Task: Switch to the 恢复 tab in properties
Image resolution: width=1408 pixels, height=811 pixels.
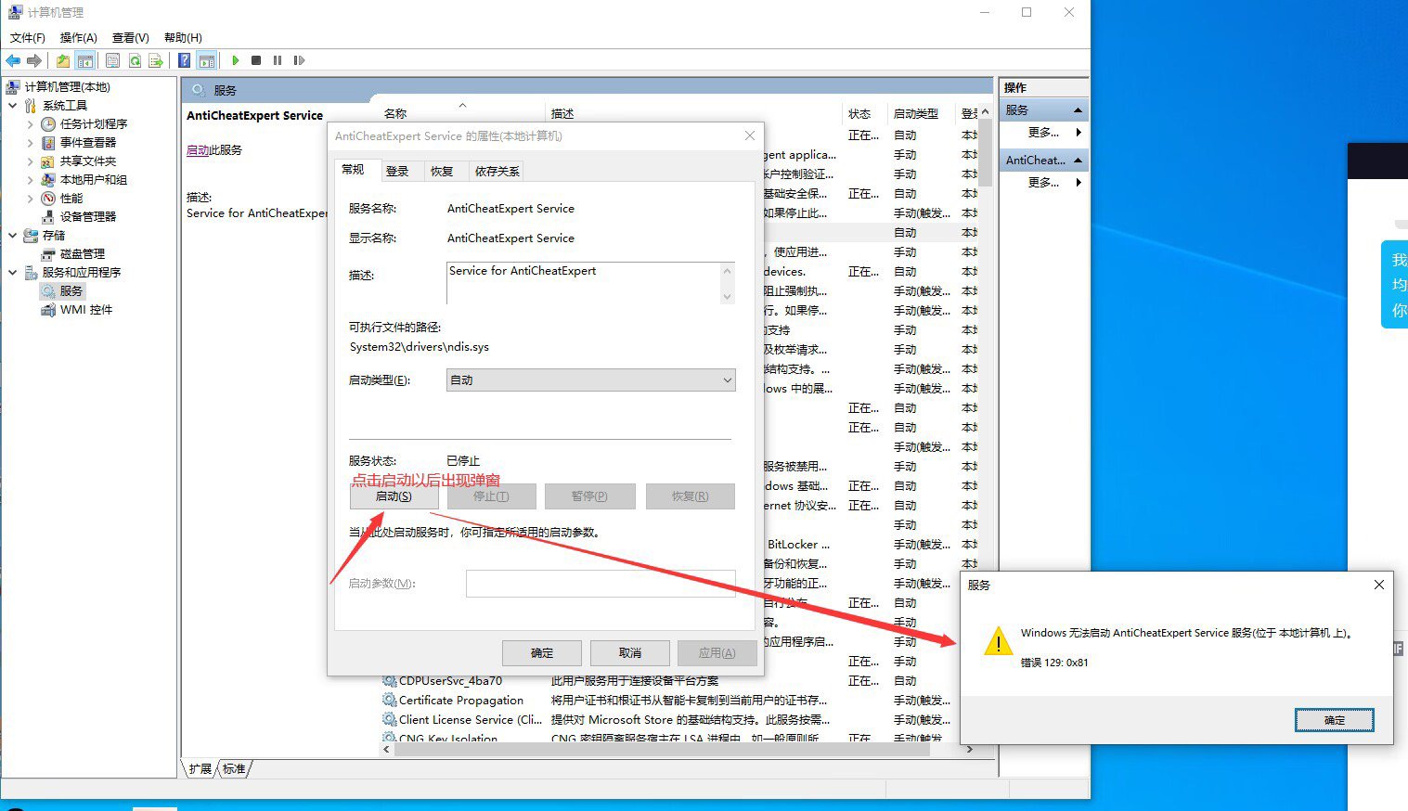Action: [x=443, y=171]
